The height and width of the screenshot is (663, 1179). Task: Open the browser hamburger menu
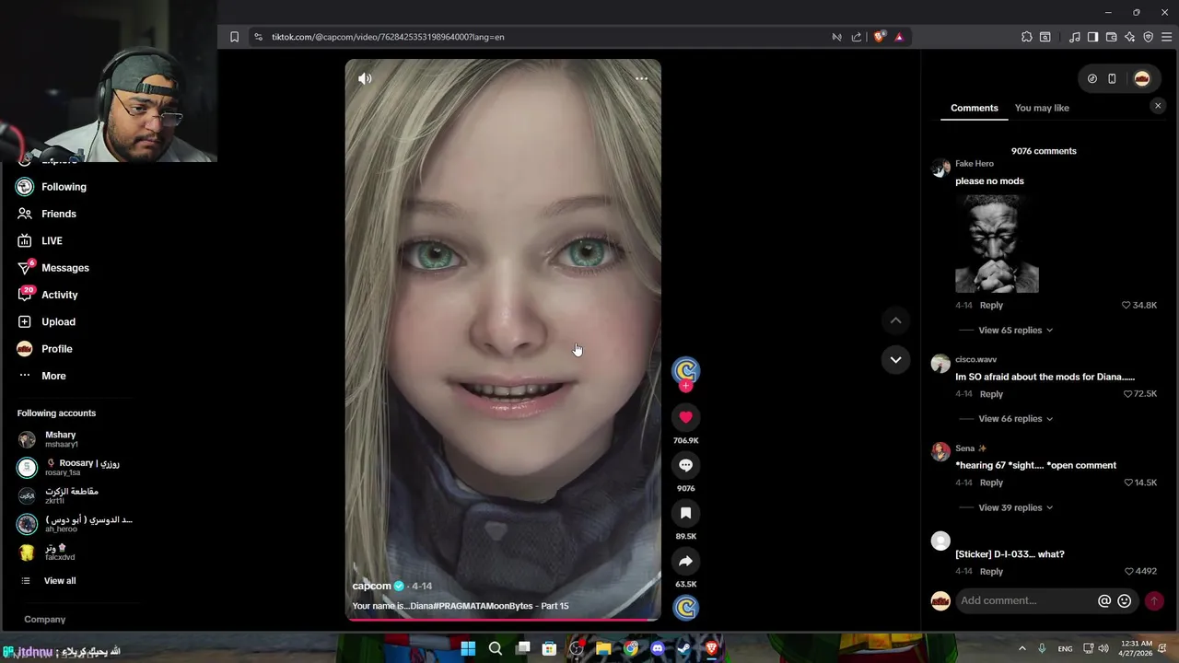coord(1167,37)
